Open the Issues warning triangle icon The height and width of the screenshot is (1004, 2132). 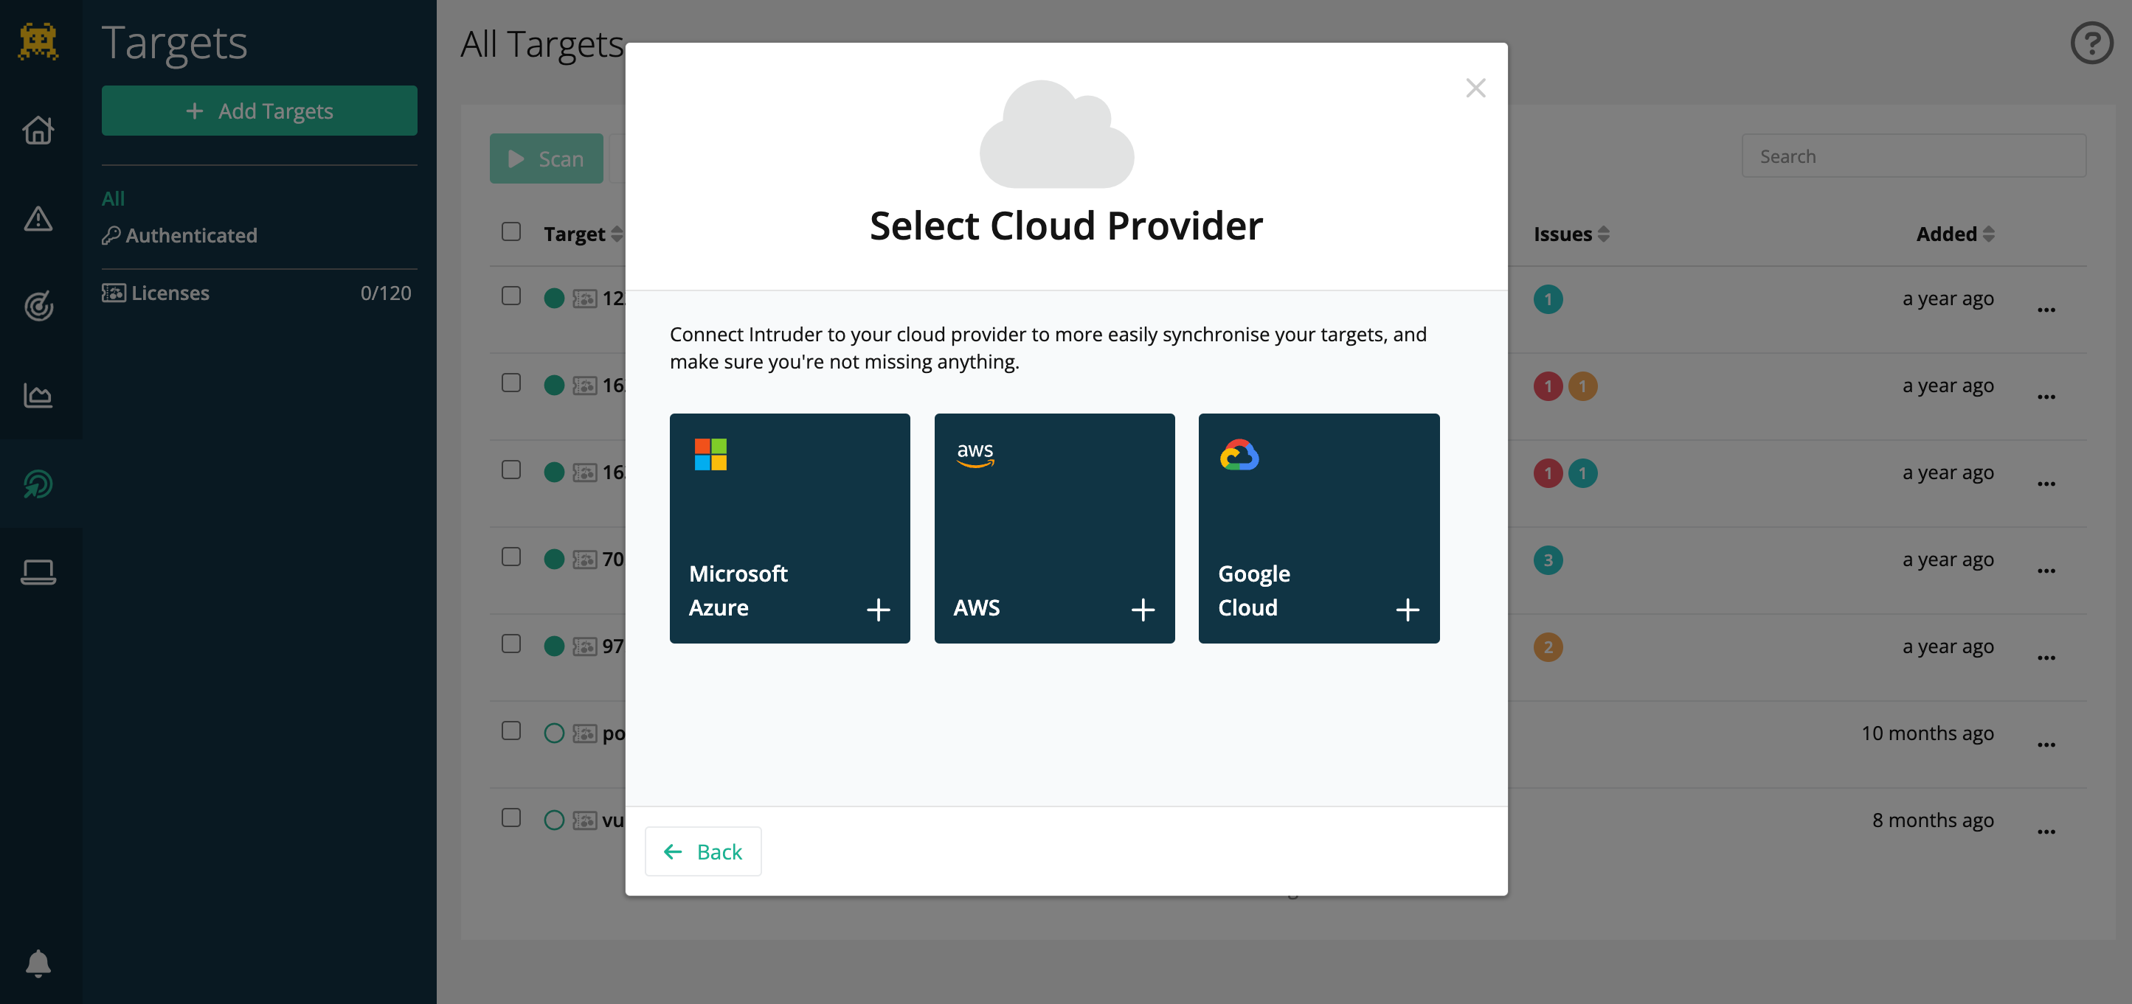[x=38, y=219]
